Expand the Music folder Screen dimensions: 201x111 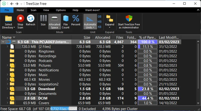click(7, 75)
